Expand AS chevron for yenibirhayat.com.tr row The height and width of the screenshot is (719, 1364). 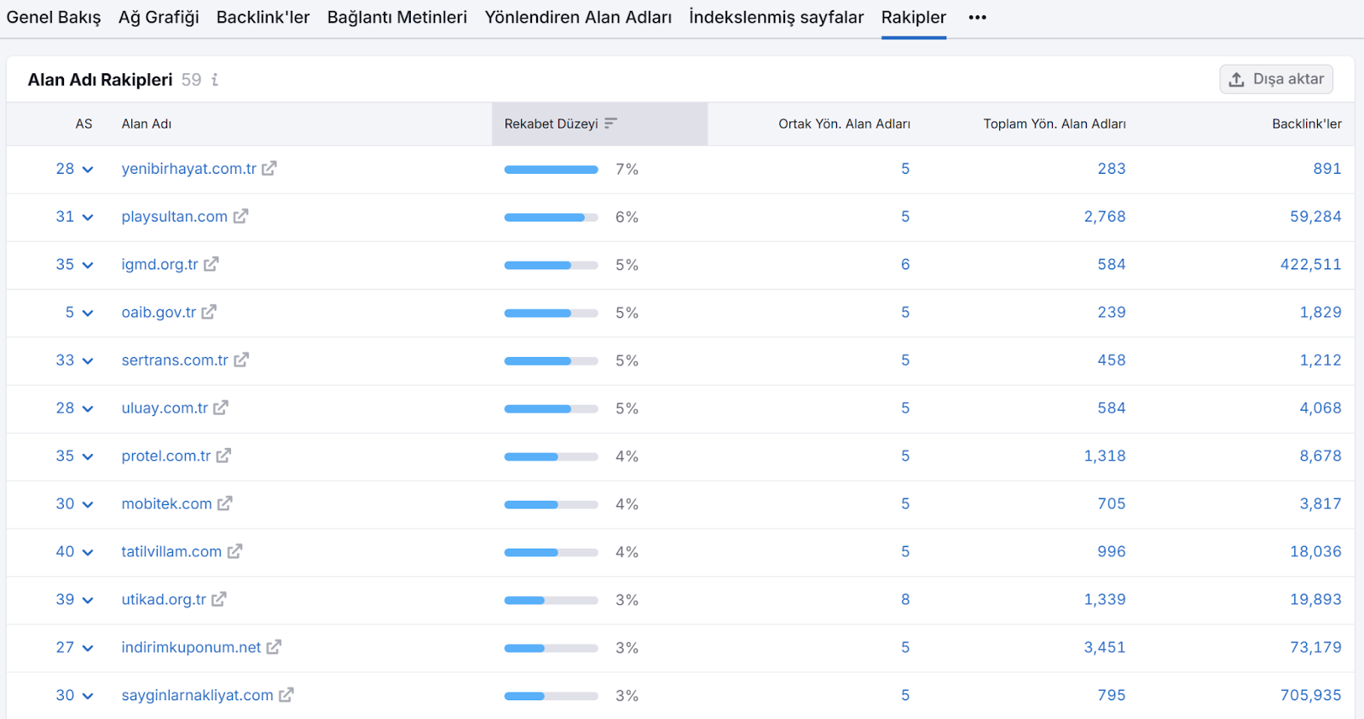click(x=87, y=170)
